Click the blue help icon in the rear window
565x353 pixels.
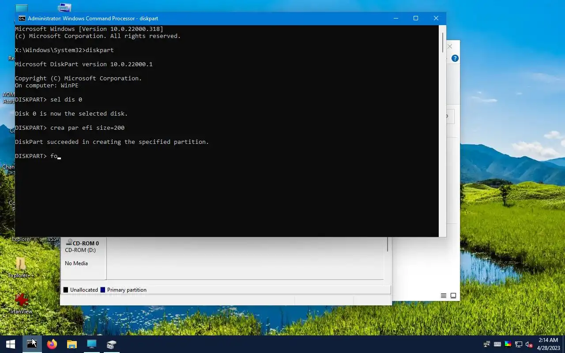pos(455,58)
